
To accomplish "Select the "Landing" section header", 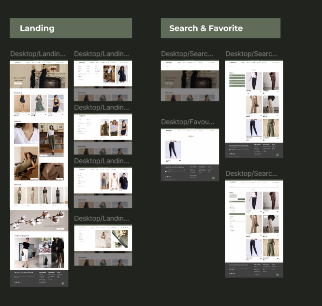I will click(71, 28).
